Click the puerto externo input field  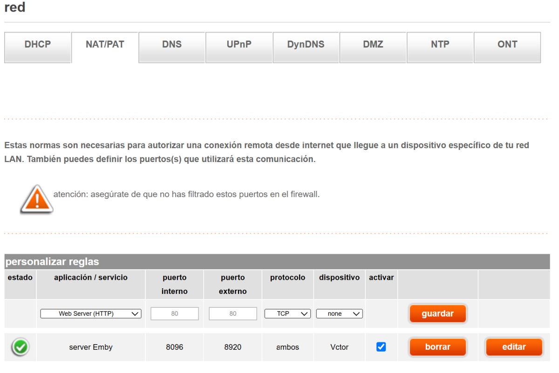click(x=233, y=314)
